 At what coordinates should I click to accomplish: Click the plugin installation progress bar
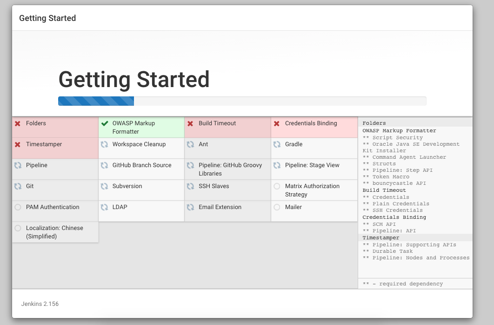coord(242,101)
